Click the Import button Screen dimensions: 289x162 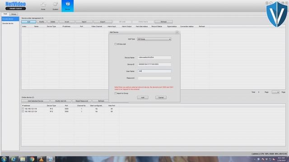coord(84,22)
